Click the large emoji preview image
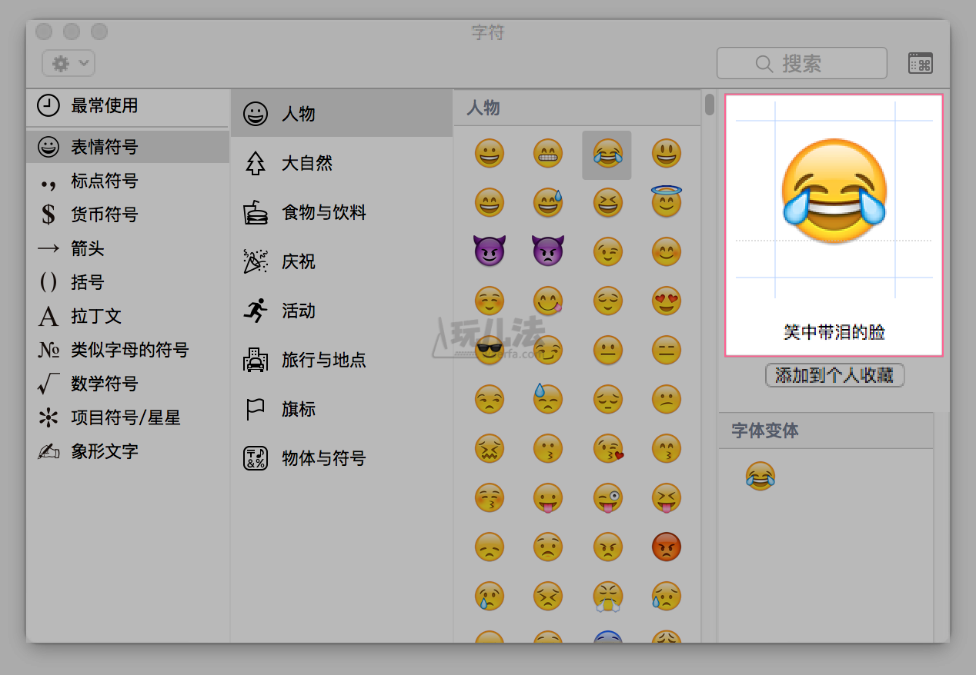Screen dimensions: 976x675 click(x=834, y=192)
